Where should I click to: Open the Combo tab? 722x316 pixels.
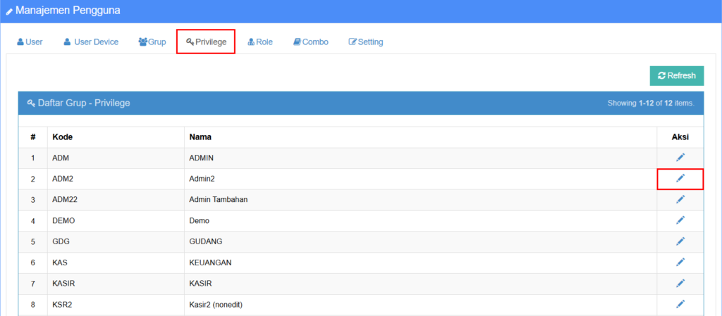(x=311, y=42)
